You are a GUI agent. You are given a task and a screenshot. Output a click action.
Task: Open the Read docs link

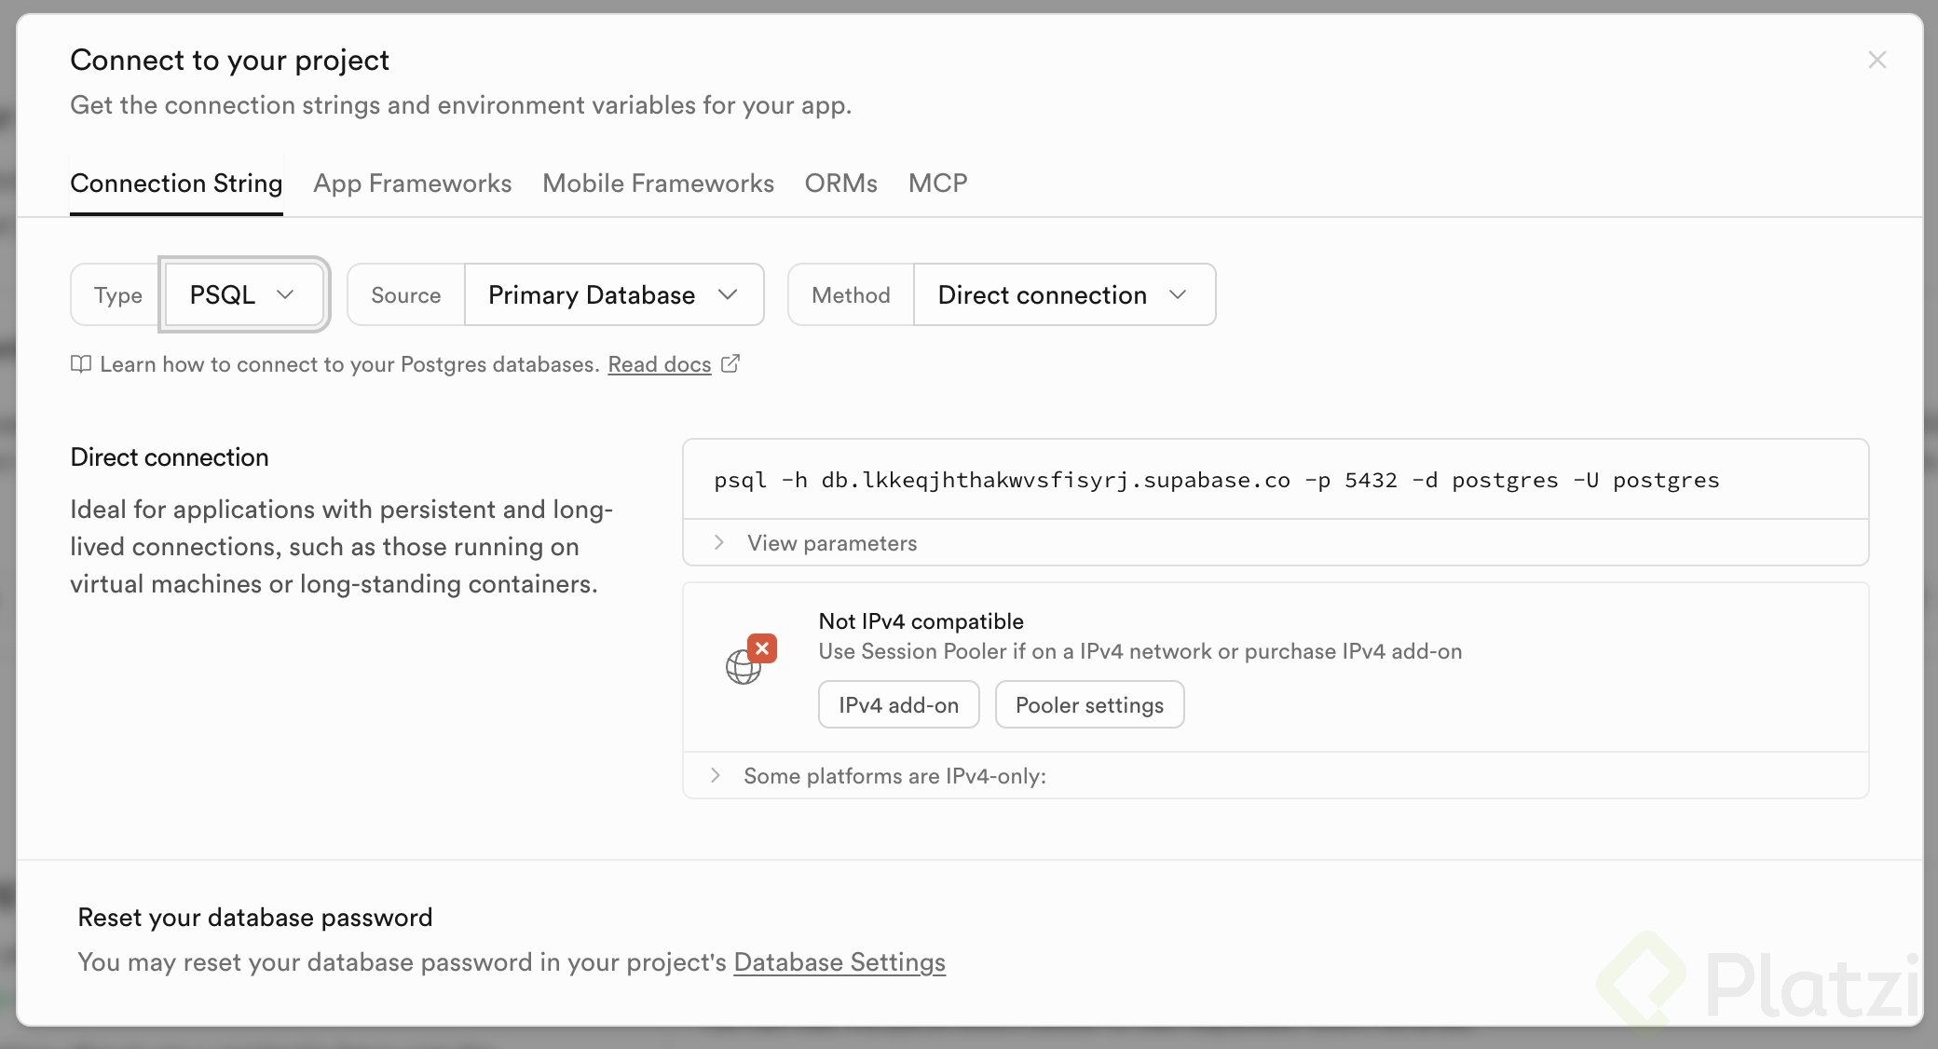click(659, 364)
